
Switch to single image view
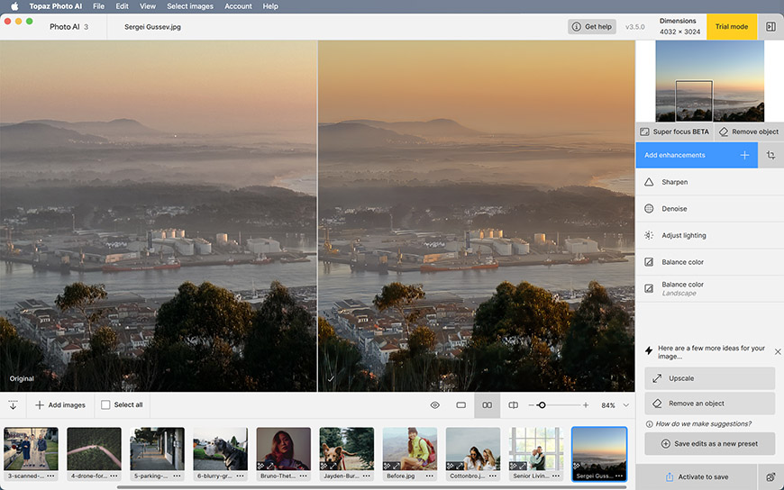460,405
